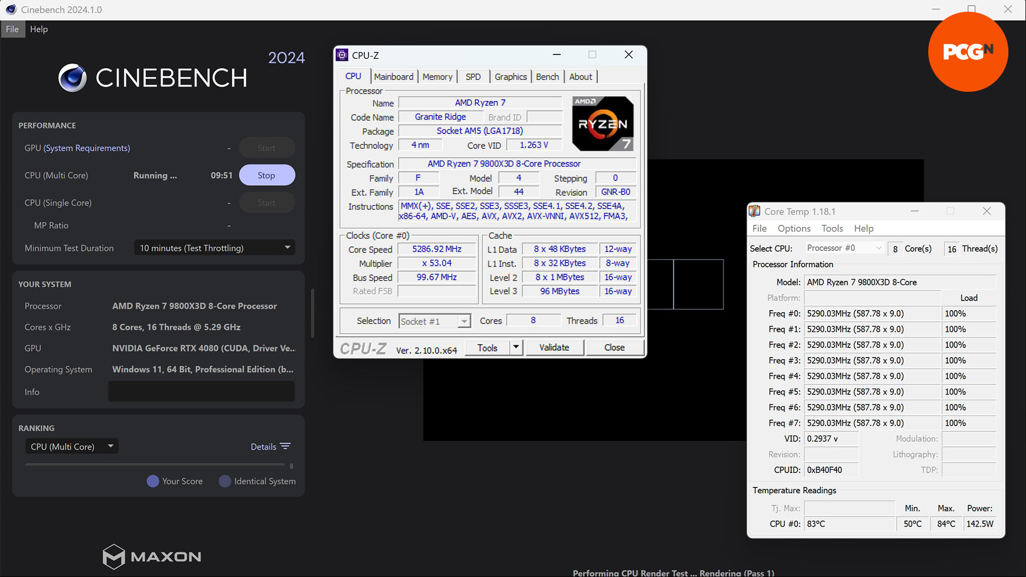1026x577 pixels.
Task: Click the Core Temp title bar icon
Action: (755, 211)
